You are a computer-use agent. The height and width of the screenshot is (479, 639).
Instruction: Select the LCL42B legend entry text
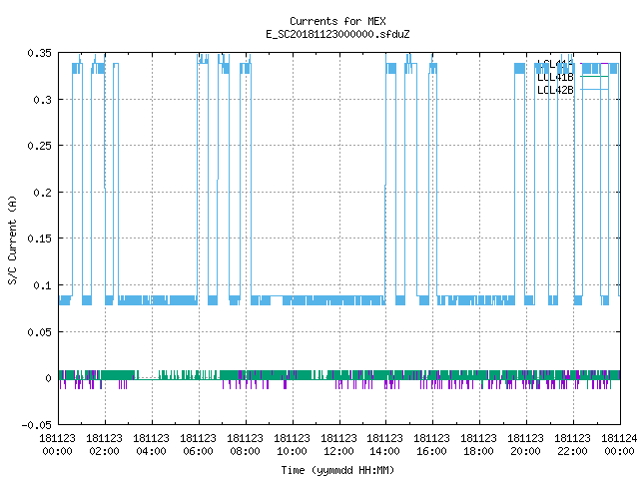click(x=555, y=90)
